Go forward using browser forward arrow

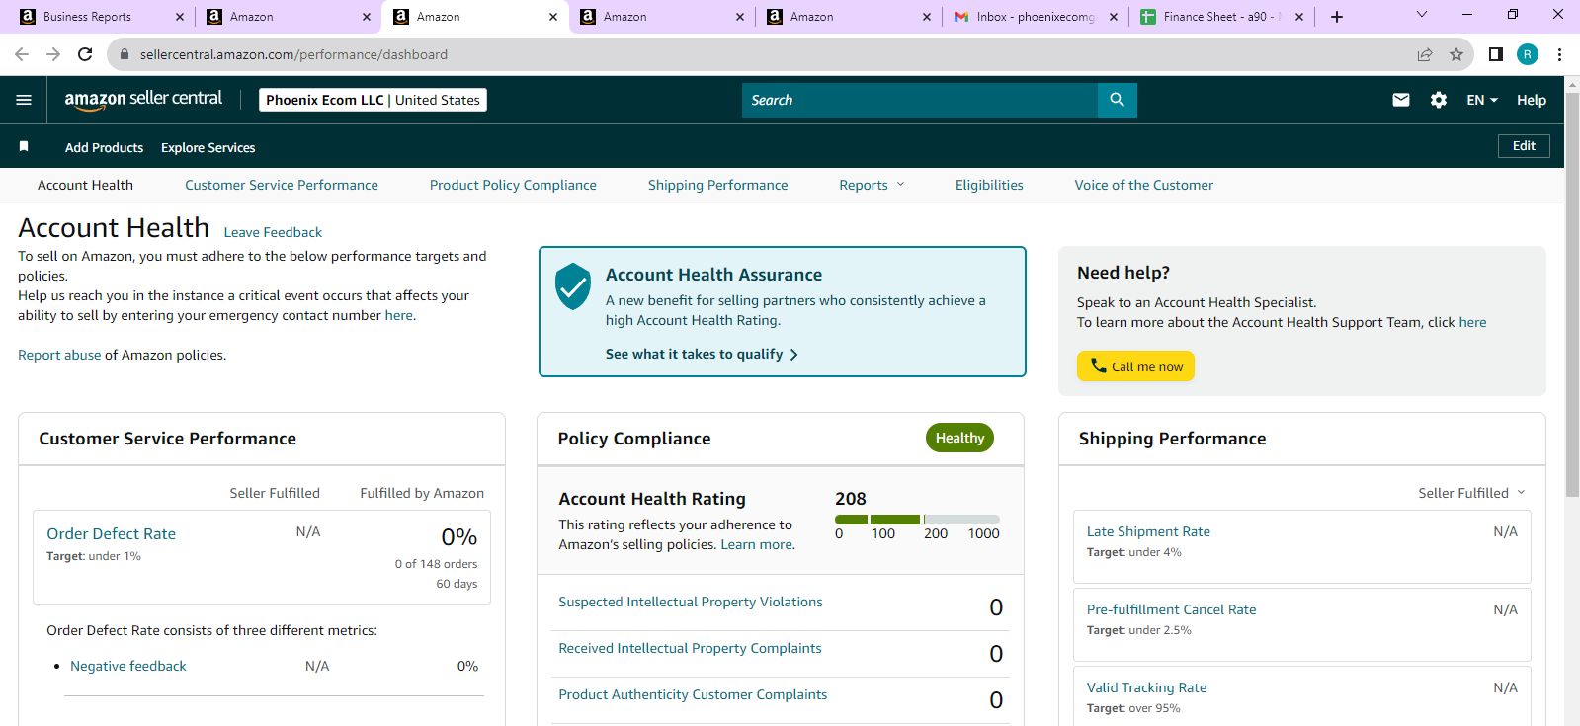[x=53, y=54]
